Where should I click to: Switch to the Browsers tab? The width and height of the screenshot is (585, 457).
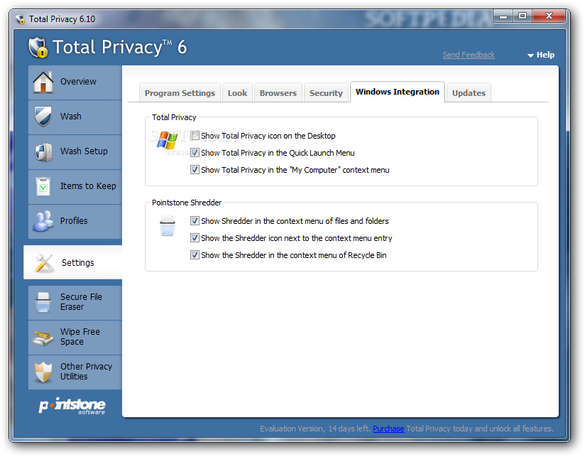[278, 93]
